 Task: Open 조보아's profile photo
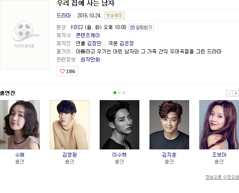click(219, 125)
